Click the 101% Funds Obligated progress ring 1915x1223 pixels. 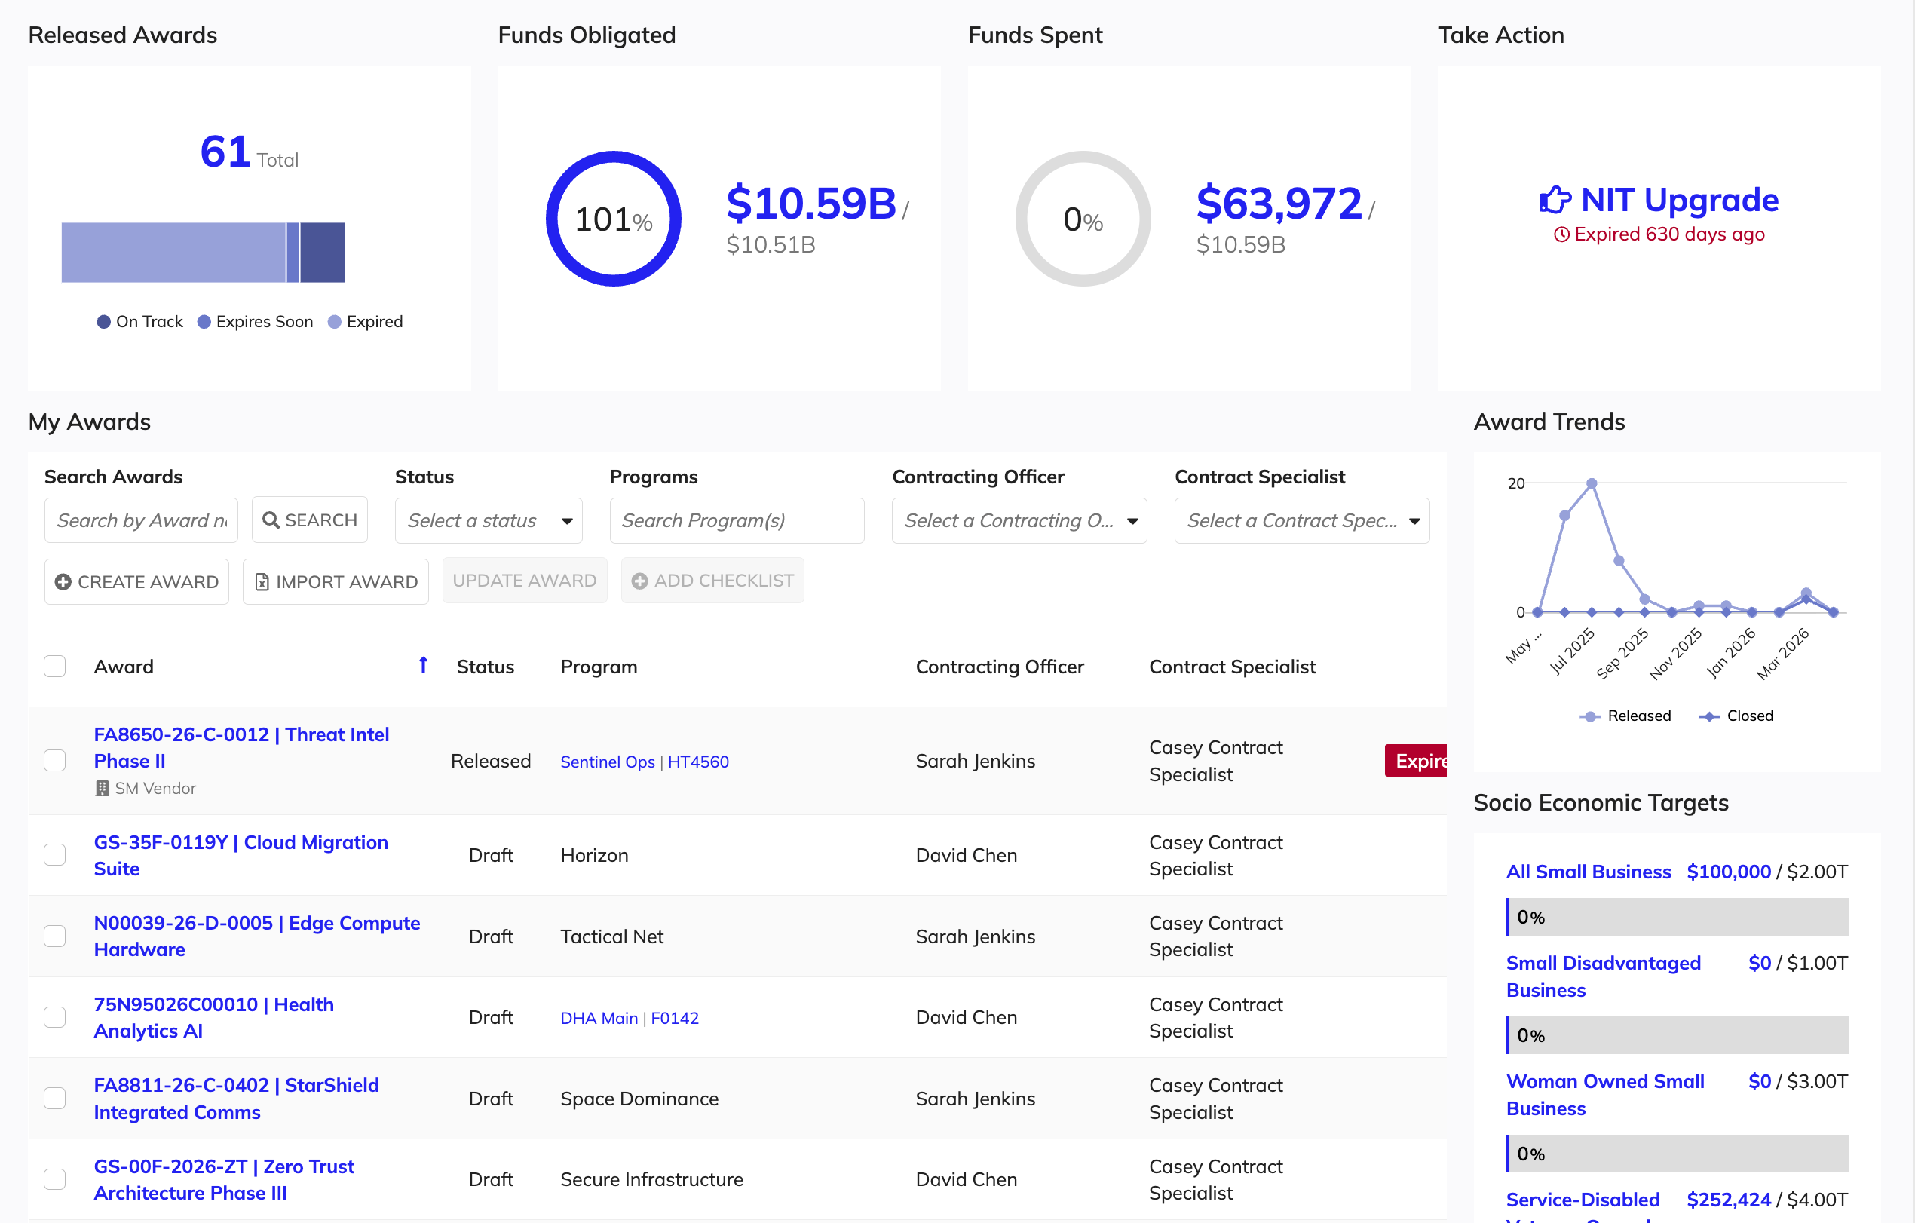(x=613, y=219)
